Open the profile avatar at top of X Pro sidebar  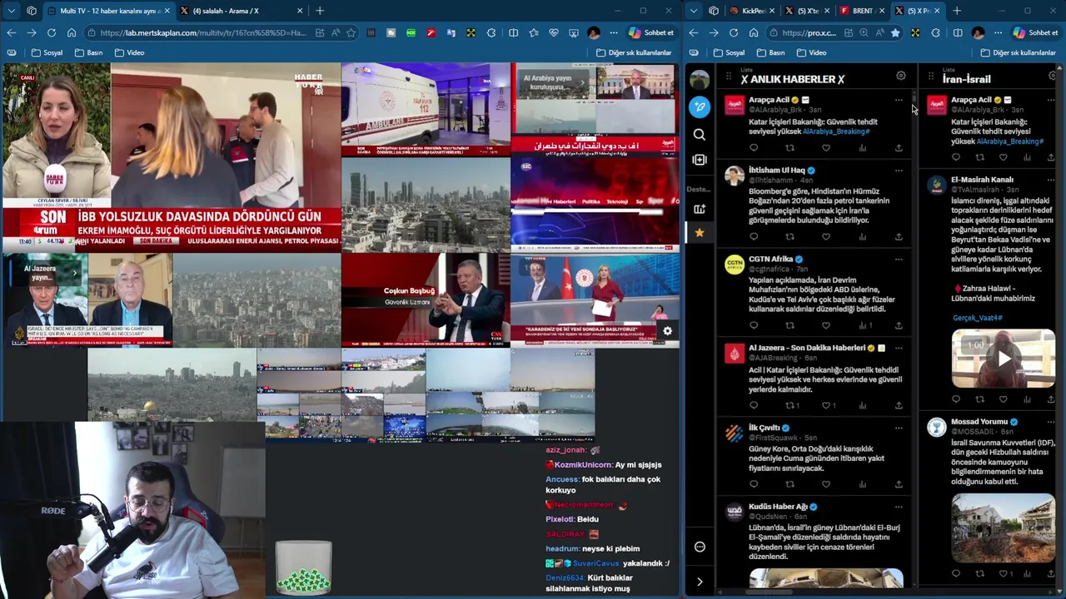[700, 80]
